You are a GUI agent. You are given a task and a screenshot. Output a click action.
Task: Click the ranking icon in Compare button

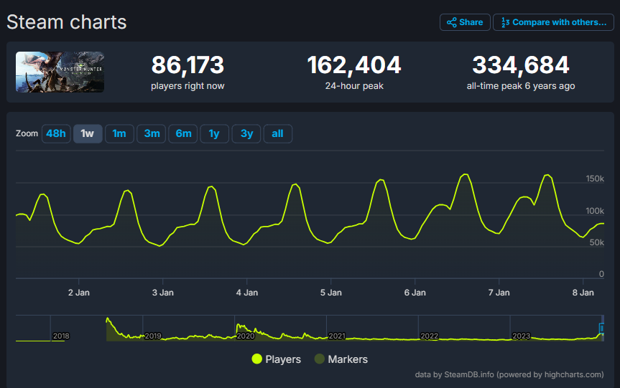click(x=505, y=22)
